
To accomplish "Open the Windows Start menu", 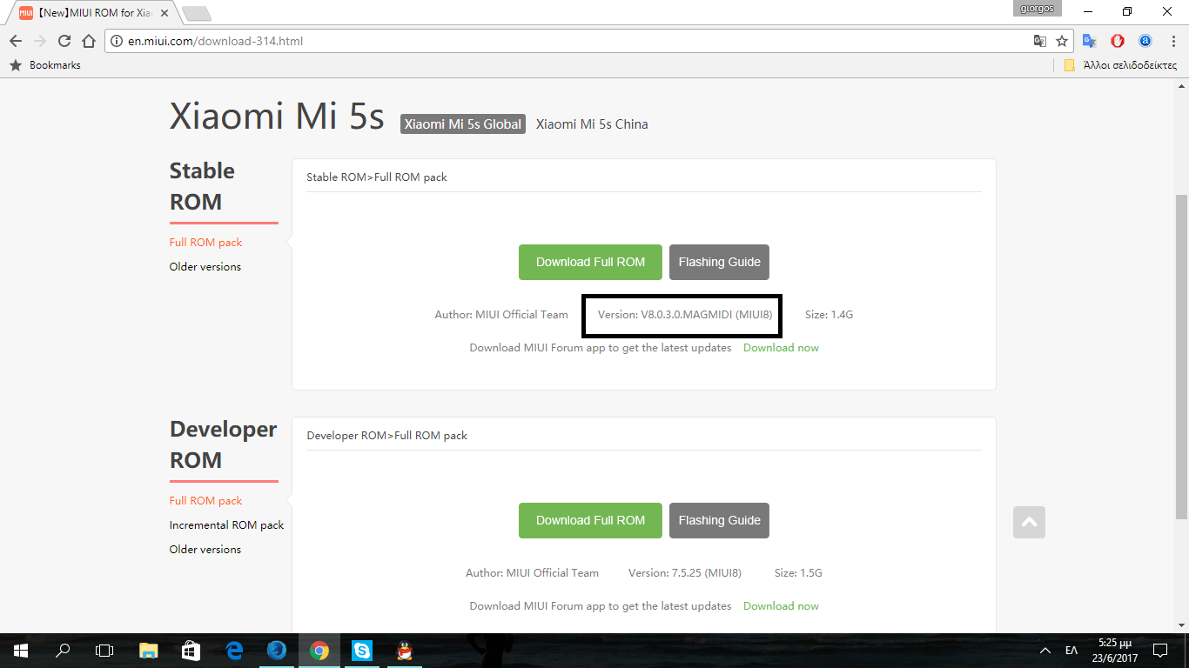I will pyautogui.click(x=21, y=651).
